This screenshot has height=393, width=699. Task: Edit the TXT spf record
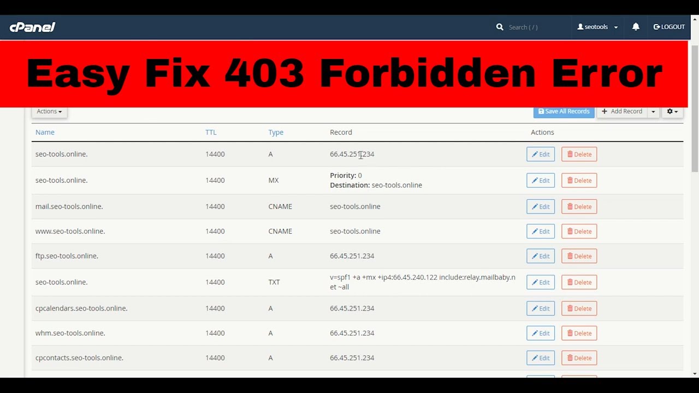[x=541, y=282]
